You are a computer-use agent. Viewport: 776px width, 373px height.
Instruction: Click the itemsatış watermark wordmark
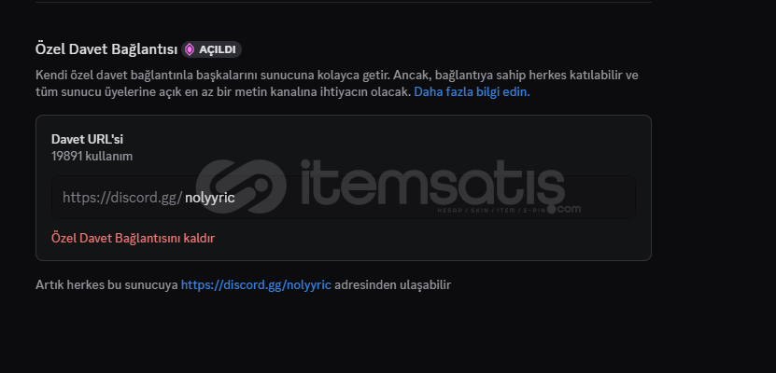[x=432, y=184]
